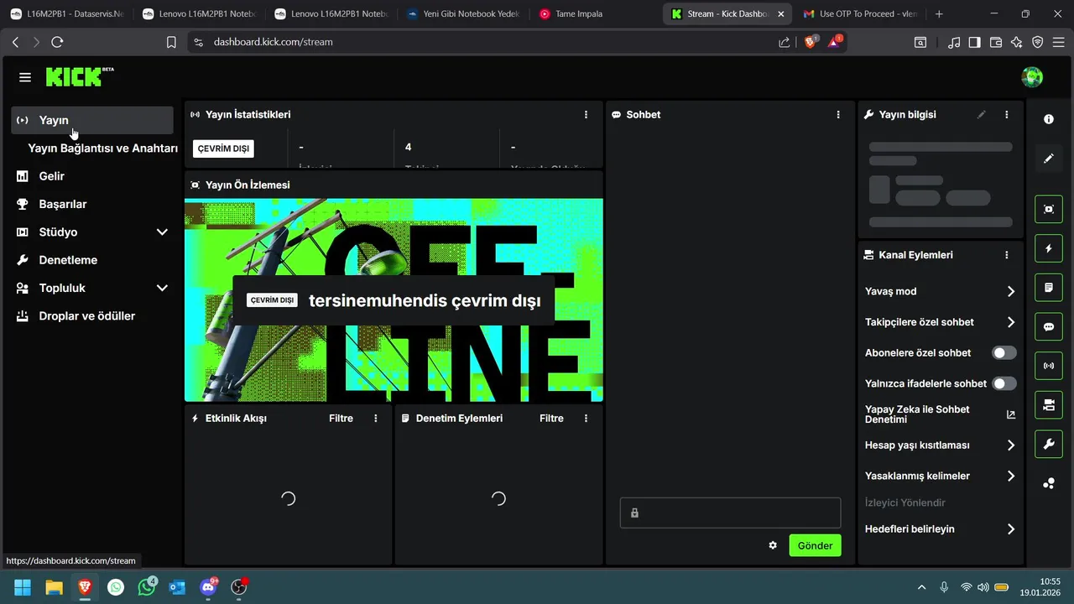This screenshot has height=604, width=1074.
Task: Click the three-dots cluster icon in right rail
Action: 1049,483
